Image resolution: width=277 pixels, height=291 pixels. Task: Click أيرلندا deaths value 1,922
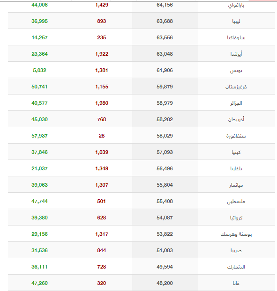(x=102, y=54)
